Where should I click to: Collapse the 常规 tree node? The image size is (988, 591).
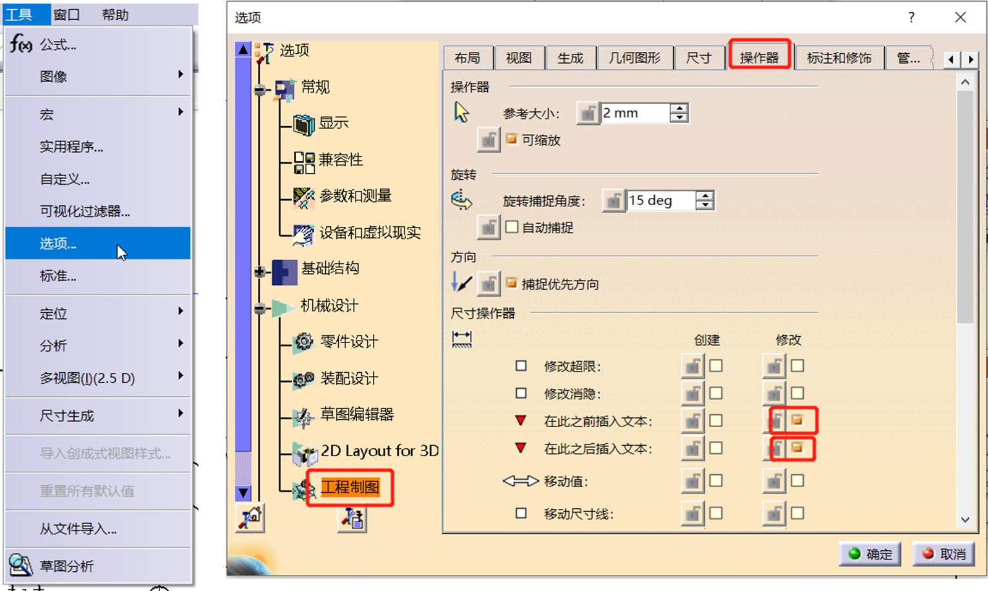[x=260, y=90]
